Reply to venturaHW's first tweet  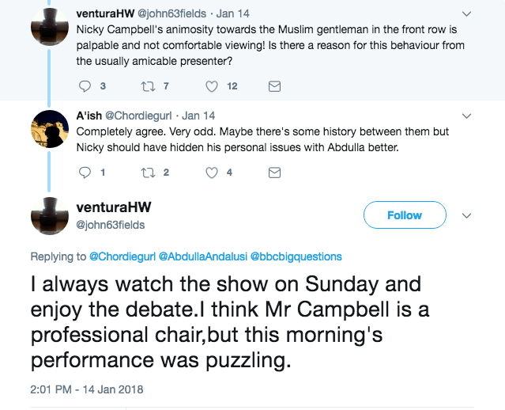tap(87, 86)
